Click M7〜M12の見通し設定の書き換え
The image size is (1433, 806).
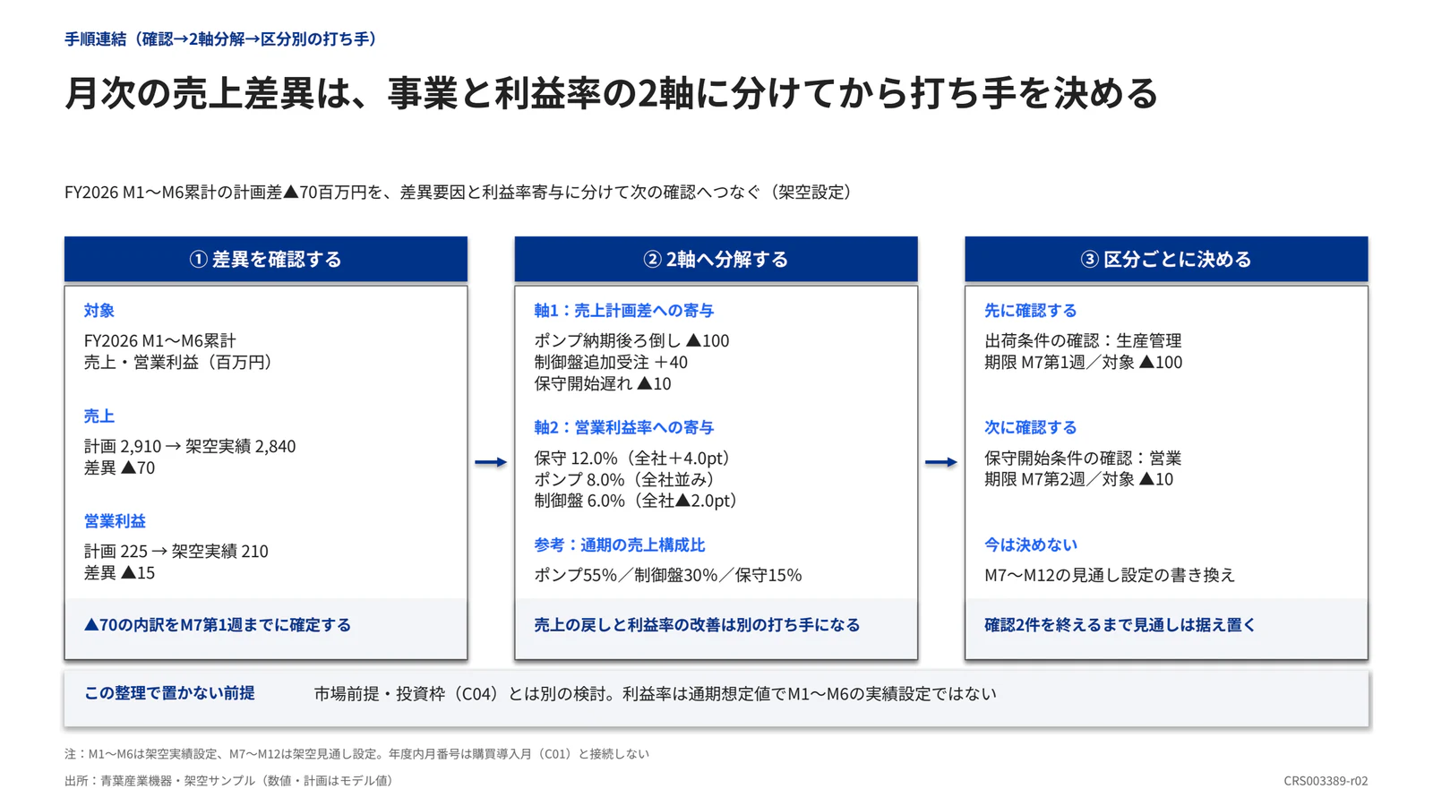point(1110,576)
